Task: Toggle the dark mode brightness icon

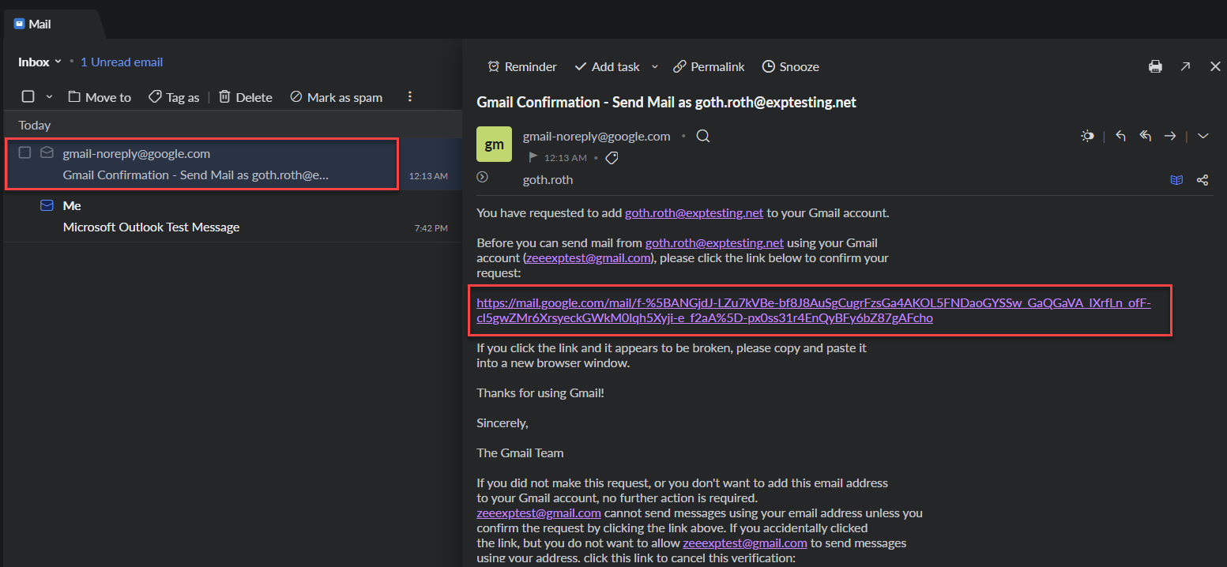Action: click(1088, 137)
